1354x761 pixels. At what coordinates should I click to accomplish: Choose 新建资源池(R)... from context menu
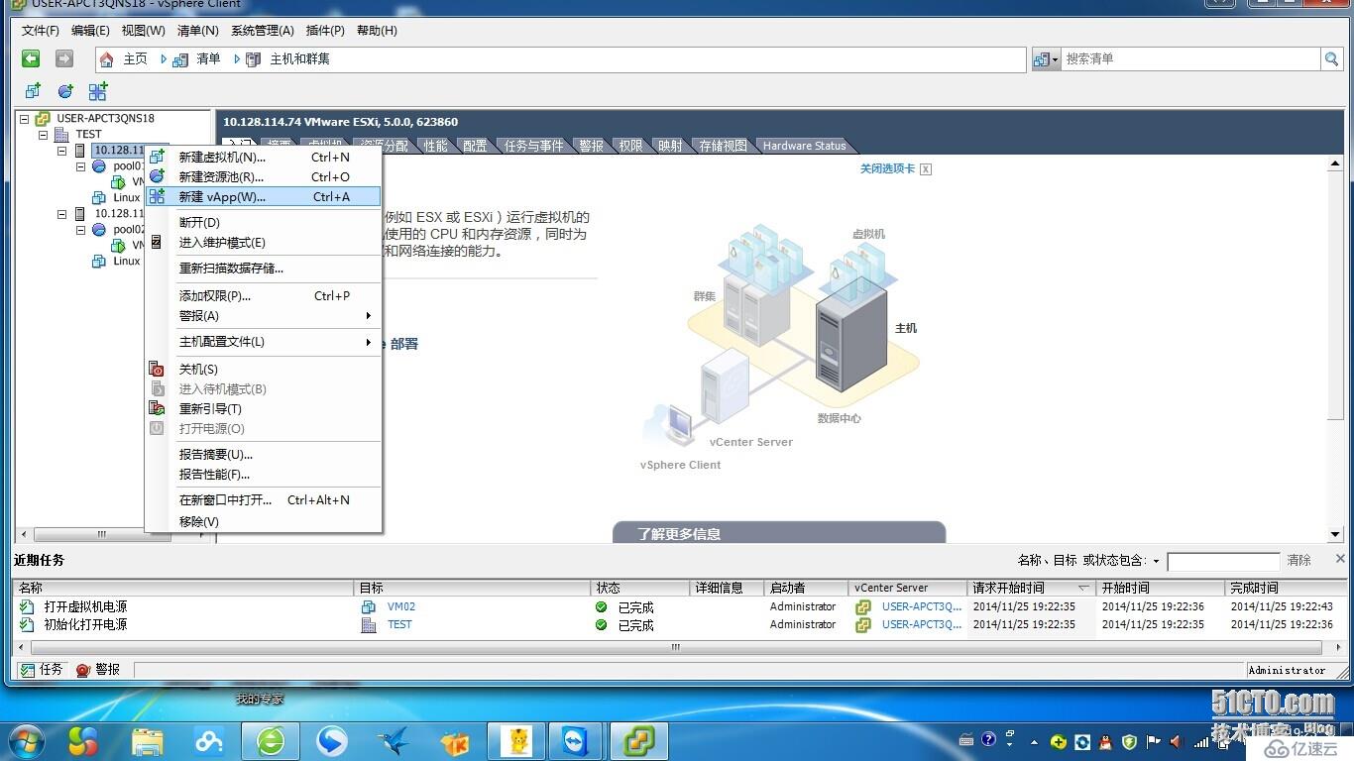coord(264,176)
